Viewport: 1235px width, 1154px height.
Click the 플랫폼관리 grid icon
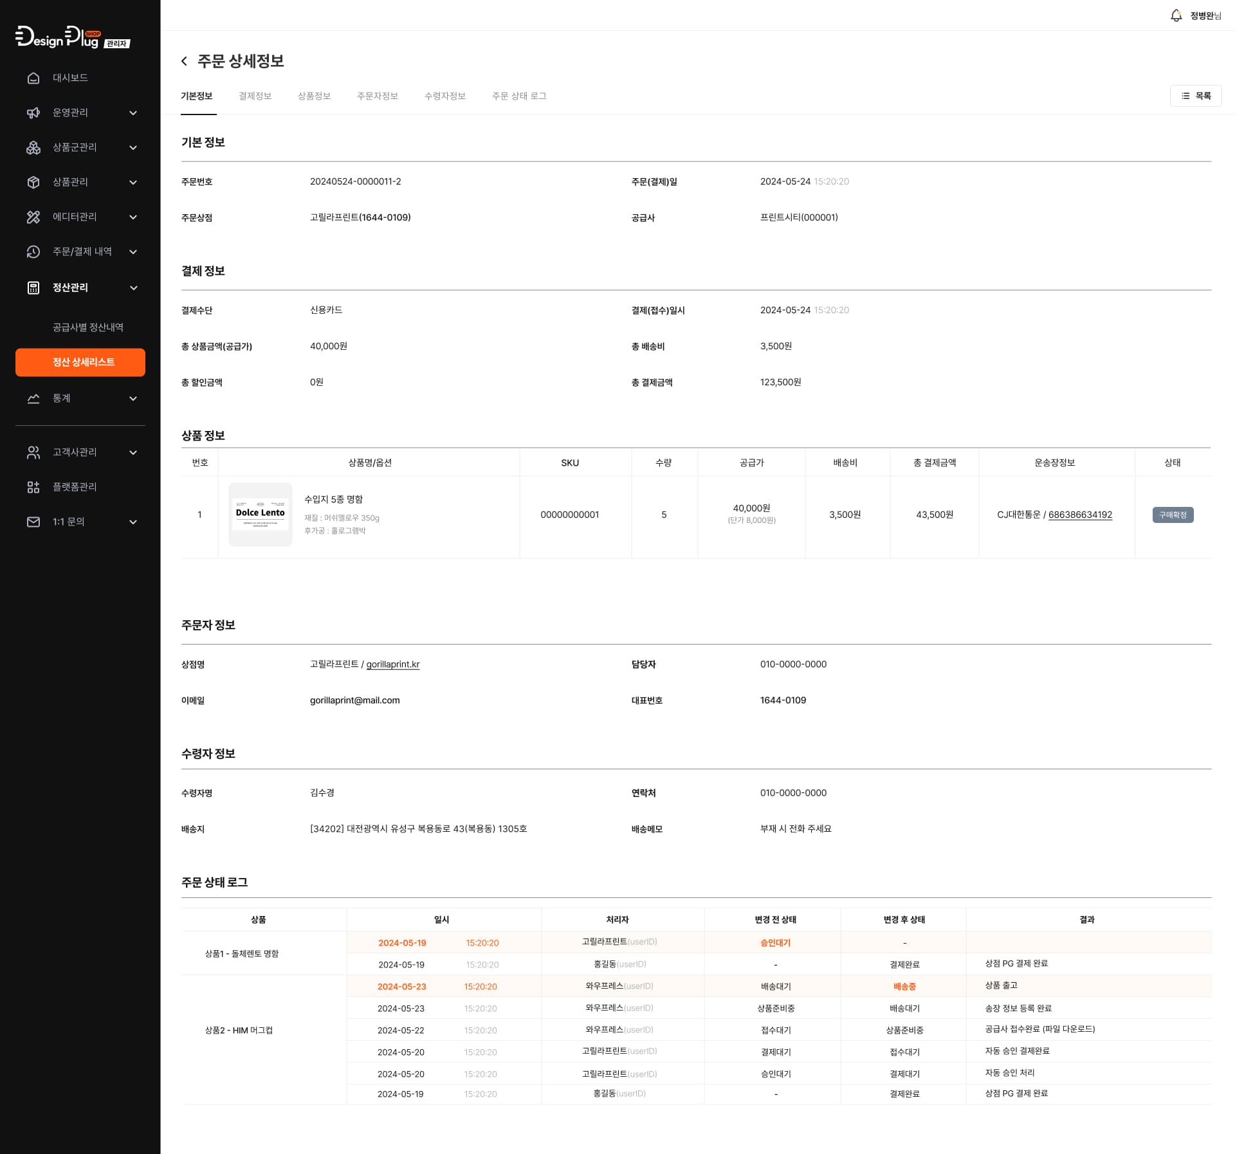tap(33, 487)
